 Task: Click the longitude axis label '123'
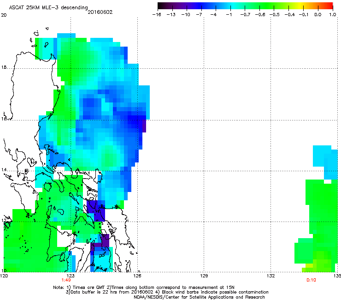tap(71, 276)
